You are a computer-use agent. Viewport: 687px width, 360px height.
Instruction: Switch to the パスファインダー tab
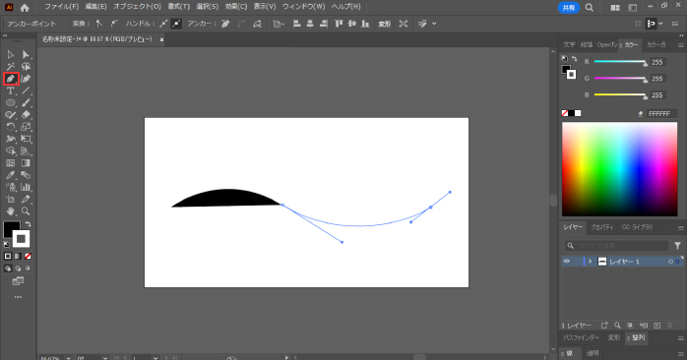(581, 337)
